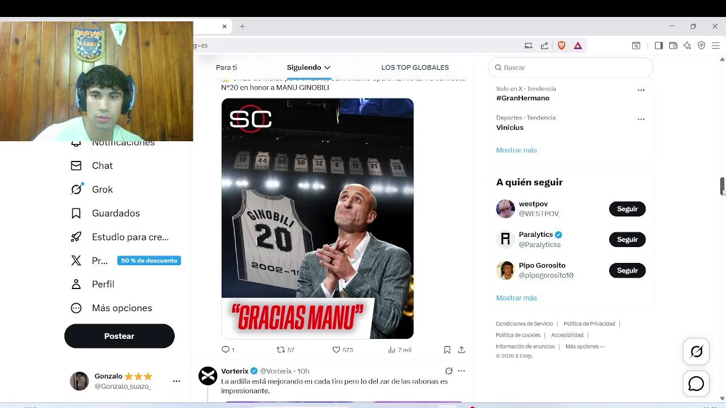Open Condiciones de Servicio link

pos(525,324)
